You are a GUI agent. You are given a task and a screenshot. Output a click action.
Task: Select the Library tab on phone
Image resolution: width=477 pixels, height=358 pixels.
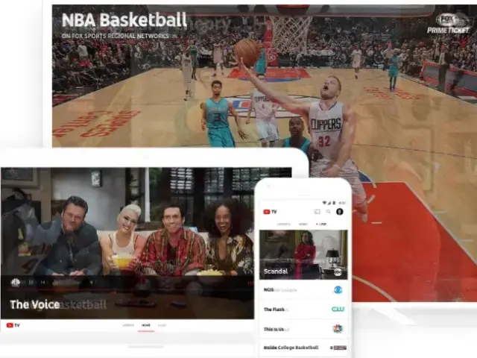click(x=284, y=224)
